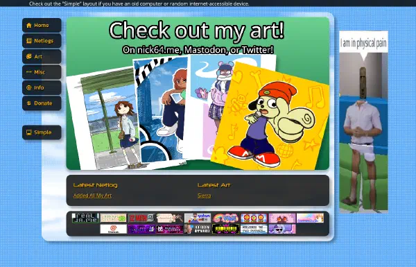Click the 'Check out my art!' banner heading
Screen dimensions: 416x267
197,31
